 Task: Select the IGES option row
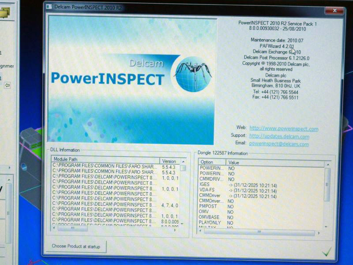click(261, 185)
